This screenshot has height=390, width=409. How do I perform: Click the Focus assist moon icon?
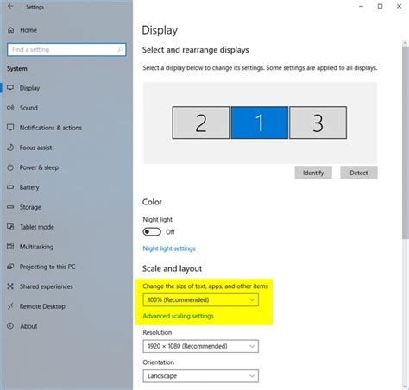(x=10, y=148)
